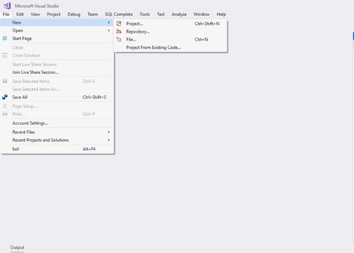
Task: Click Start Live Share Session entry
Action: click(57, 64)
